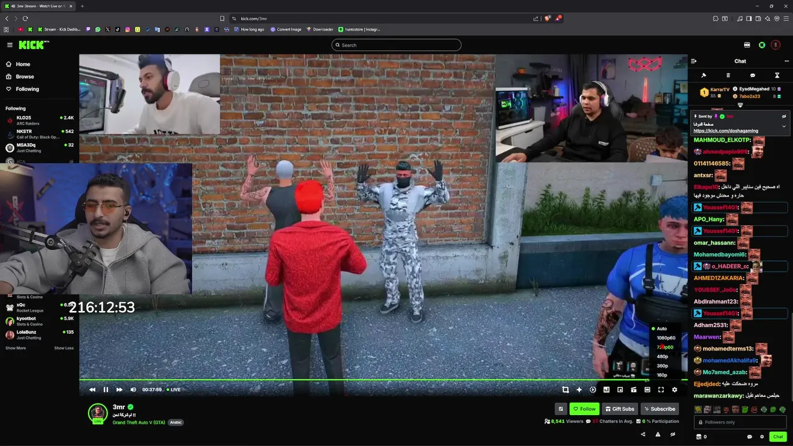793x446 pixels.
Task: Open LolaBunz channel in the sidebar
Action: pyautogui.click(x=39, y=334)
